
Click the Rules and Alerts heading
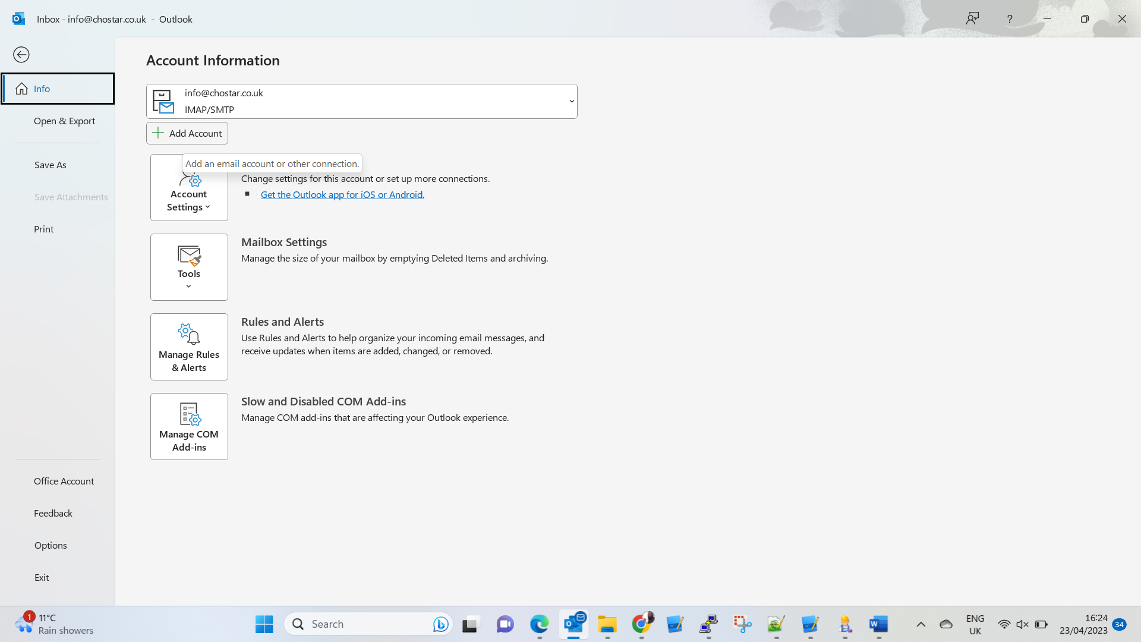[x=282, y=322]
